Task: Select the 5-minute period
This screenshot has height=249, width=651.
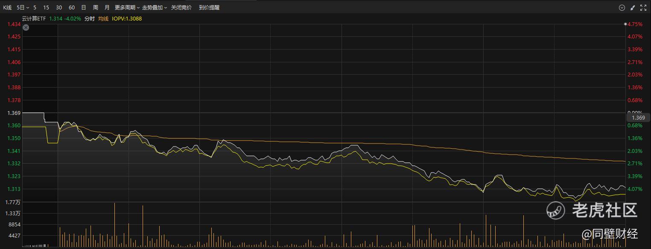Action: click(x=35, y=8)
